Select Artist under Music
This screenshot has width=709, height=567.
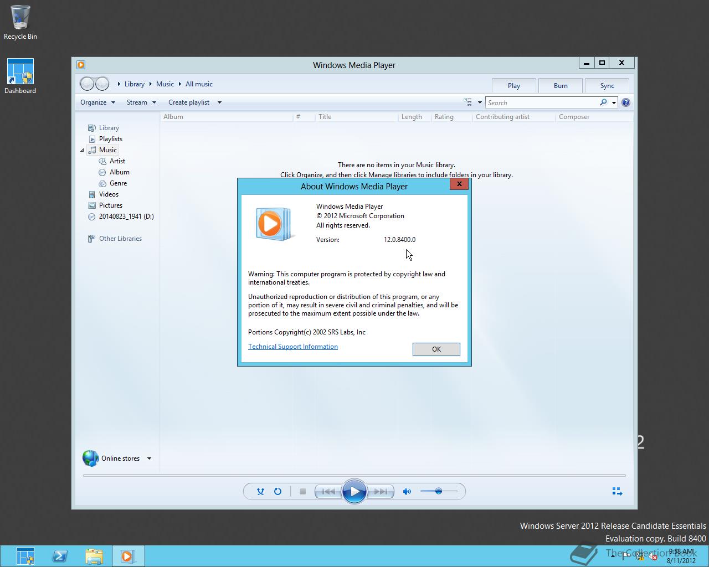pos(117,161)
